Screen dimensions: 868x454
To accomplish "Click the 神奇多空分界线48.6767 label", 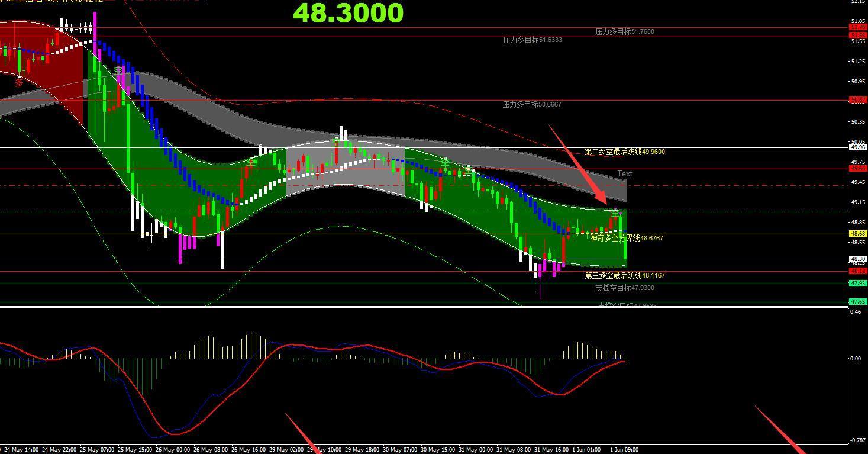I will coord(627,238).
